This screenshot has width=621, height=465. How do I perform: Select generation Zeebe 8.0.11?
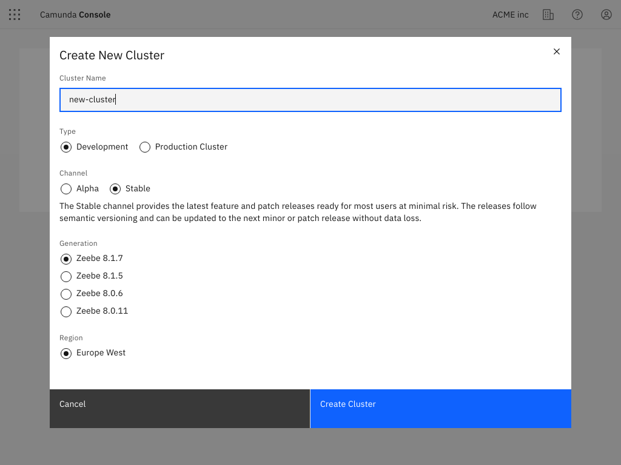(65, 311)
